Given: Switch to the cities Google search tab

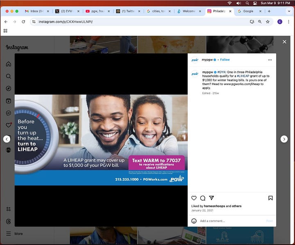Looking at the screenshot, I should coord(159,11).
